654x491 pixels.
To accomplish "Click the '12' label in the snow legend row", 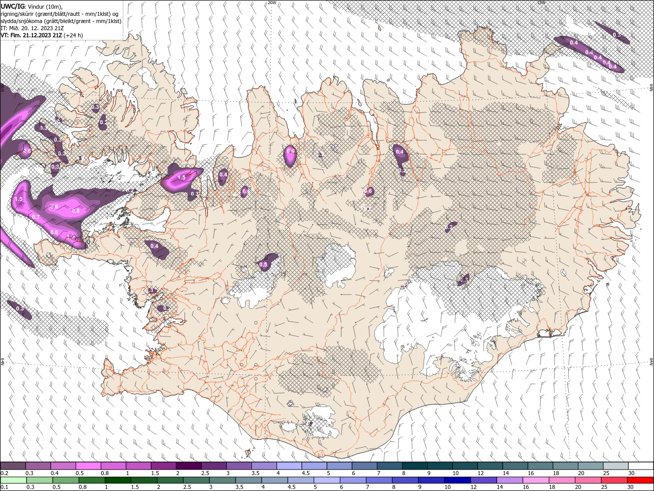I will click(482, 473).
